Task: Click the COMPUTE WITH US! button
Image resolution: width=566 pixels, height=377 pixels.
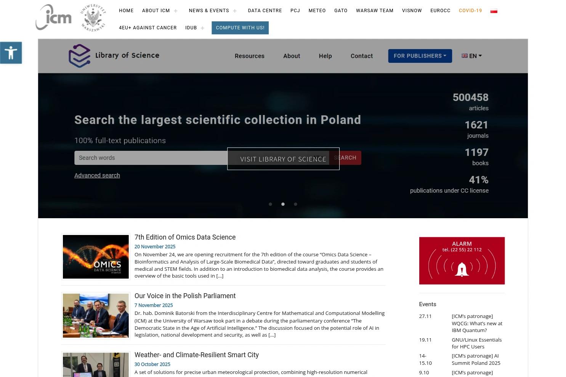Action: click(240, 27)
